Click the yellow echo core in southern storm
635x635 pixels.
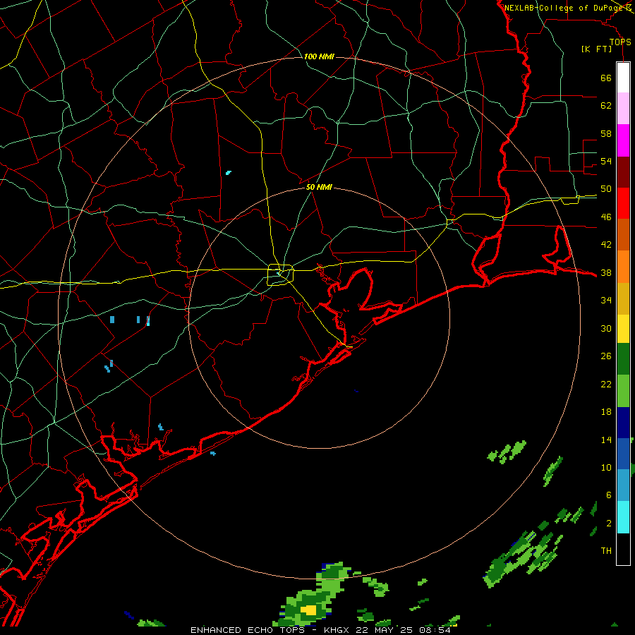pos(308,610)
